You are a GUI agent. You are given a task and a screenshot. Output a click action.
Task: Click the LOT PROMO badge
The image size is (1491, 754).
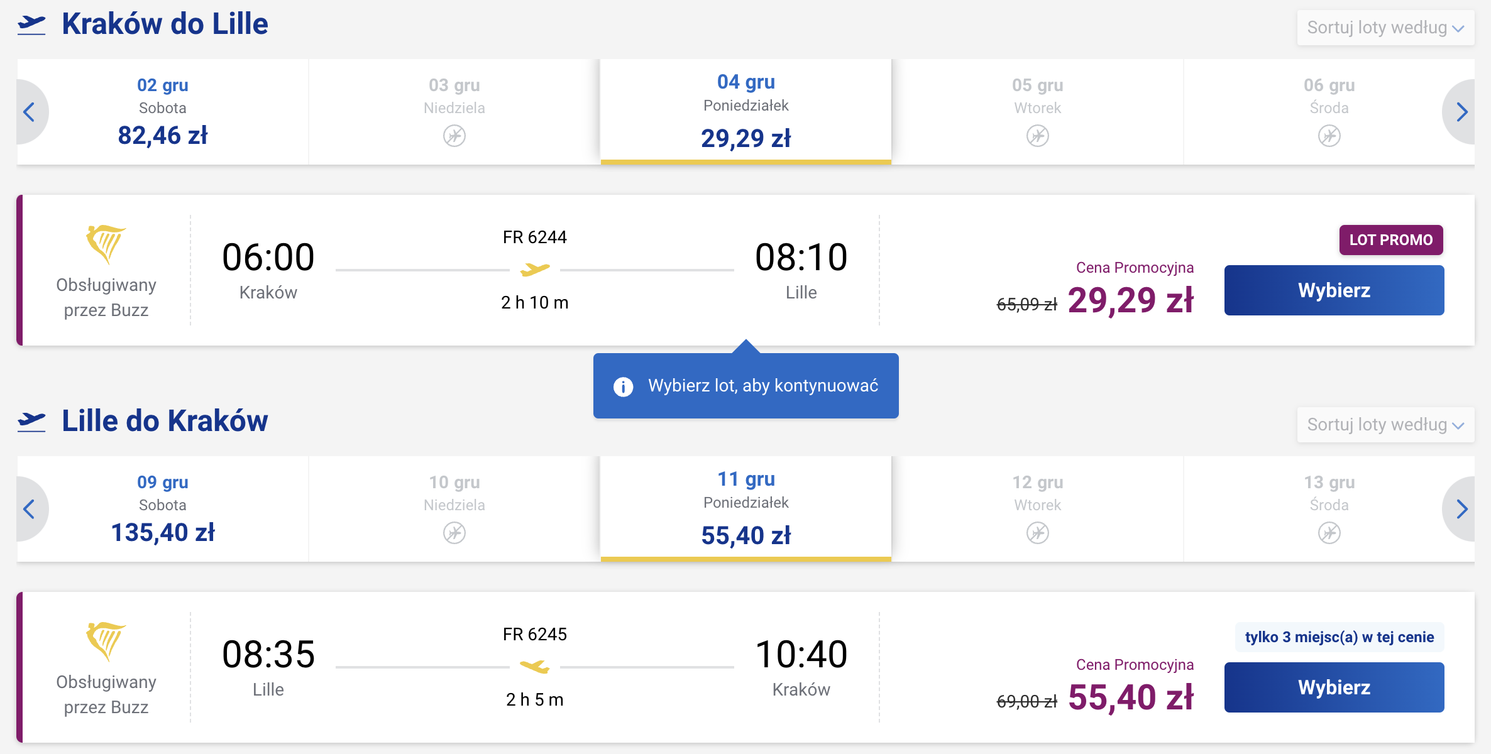coord(1391,240)
